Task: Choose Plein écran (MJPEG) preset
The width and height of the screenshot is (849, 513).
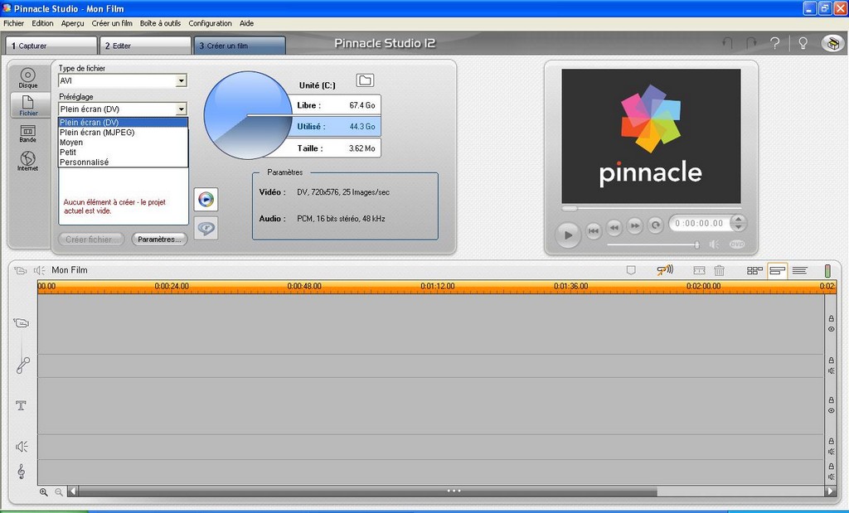Action: click(x=123, y=132)
